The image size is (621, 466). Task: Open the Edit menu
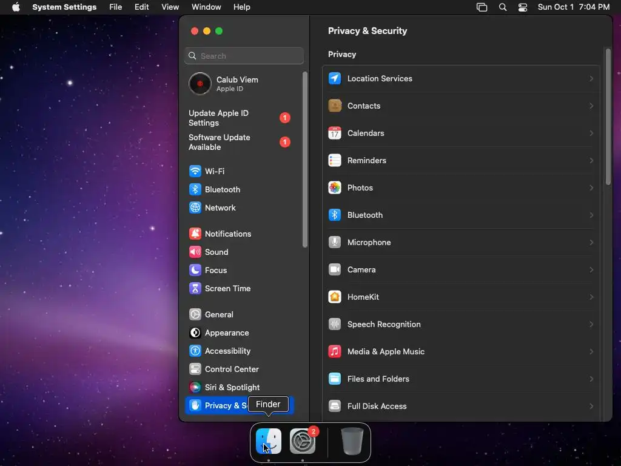pyautogui.click(x=141, y=7)
